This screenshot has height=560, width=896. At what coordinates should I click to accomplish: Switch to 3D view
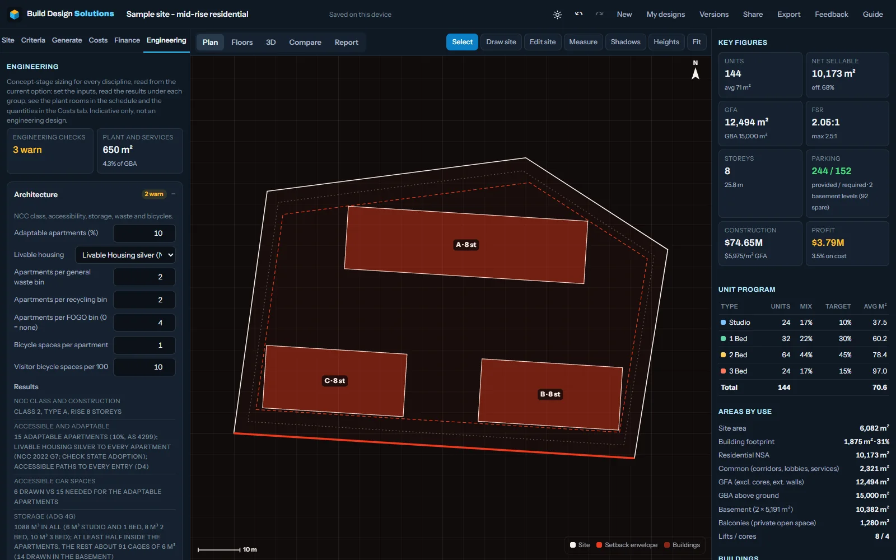tap(271, 42)
